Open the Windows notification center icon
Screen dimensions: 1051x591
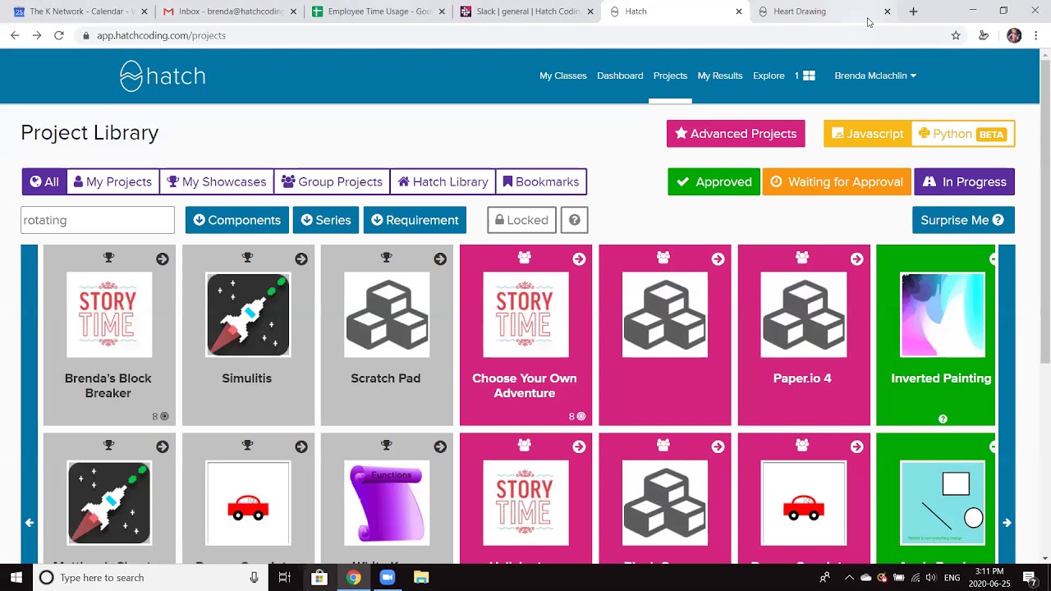tap(1029, 578)
